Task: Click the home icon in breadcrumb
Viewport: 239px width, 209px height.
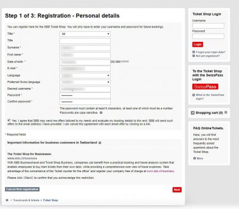Action: click(x=7, y=200)
